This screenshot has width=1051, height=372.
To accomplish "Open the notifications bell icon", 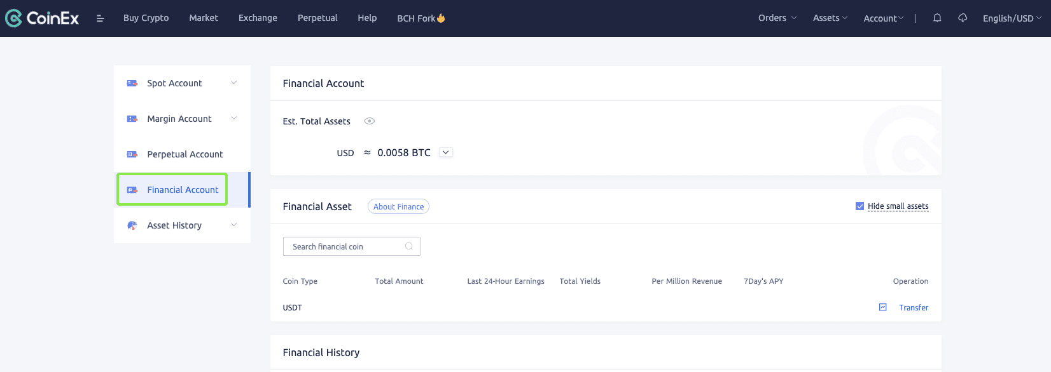I will pyautogui.click(x=937, y=18).
